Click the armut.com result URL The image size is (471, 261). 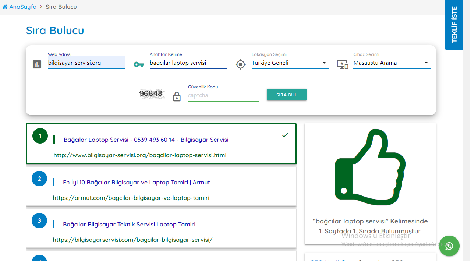[x=131, y=198]
